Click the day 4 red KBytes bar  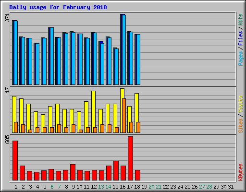37,176
